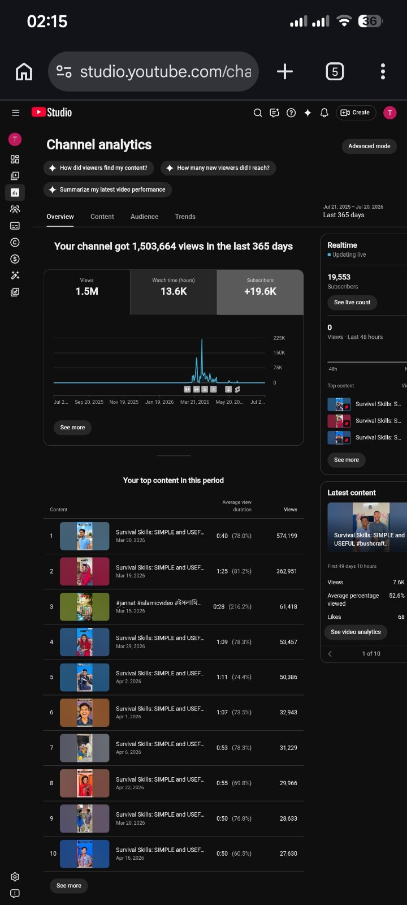Click the 19,553 subscribers realtime count
This screenshot has height=905, width=407.
click(x=339, y=277)
